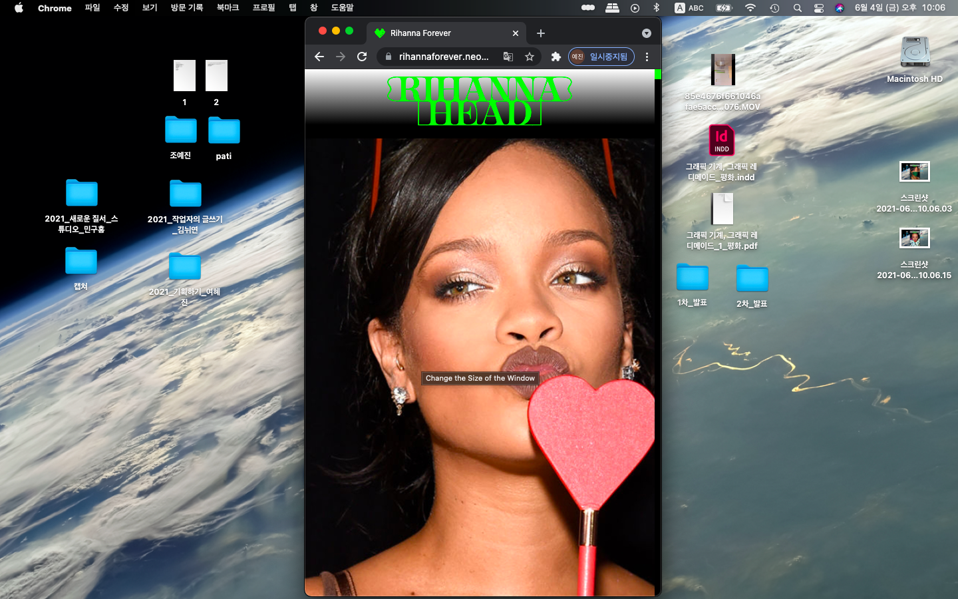Click the 일시중지됨 profile button
Image resolution: width=958 pixels, height=599 pixels.
601,57
